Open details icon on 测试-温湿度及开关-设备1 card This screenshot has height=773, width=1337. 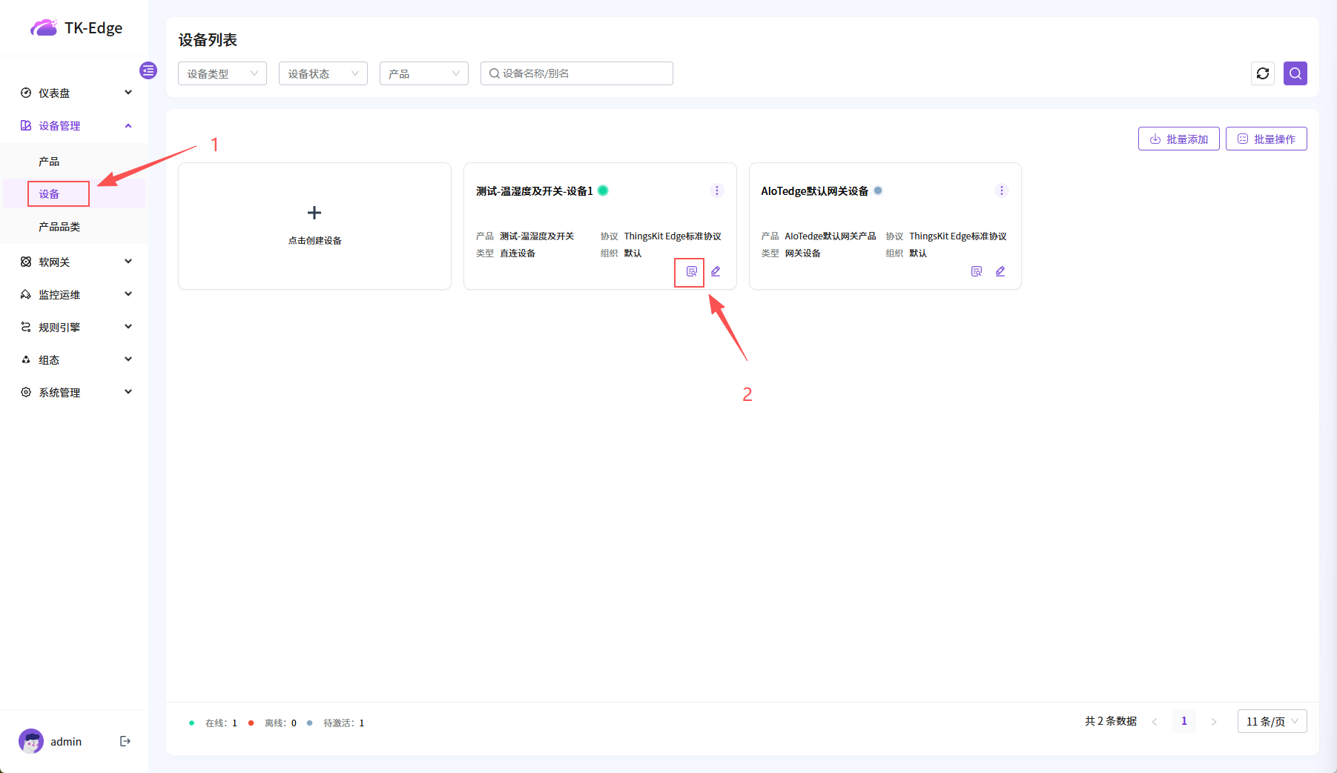691,271
